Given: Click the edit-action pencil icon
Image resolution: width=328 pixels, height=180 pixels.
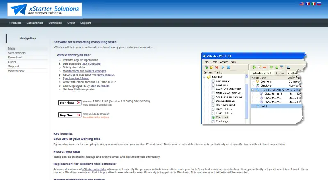Looking at the screenshot, I should [x=260, y=67].
